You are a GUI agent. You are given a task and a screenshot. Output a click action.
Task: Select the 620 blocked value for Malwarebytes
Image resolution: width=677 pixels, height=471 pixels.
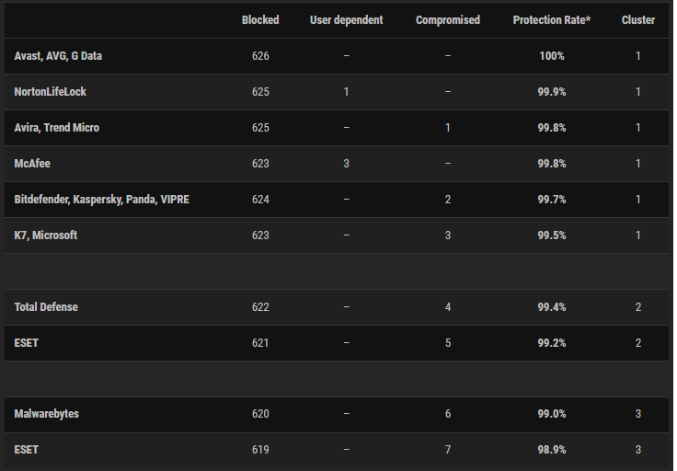tap(260, 414)
